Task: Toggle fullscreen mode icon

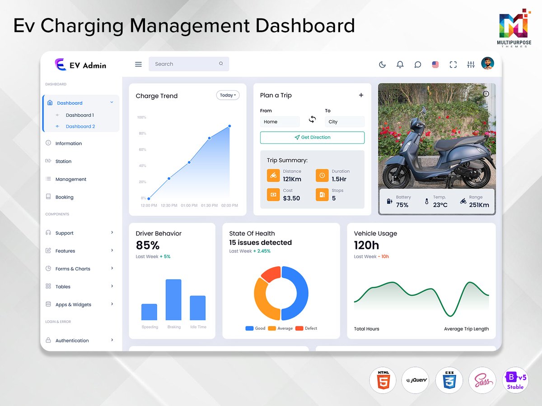Action: click(x=453, y=65)
